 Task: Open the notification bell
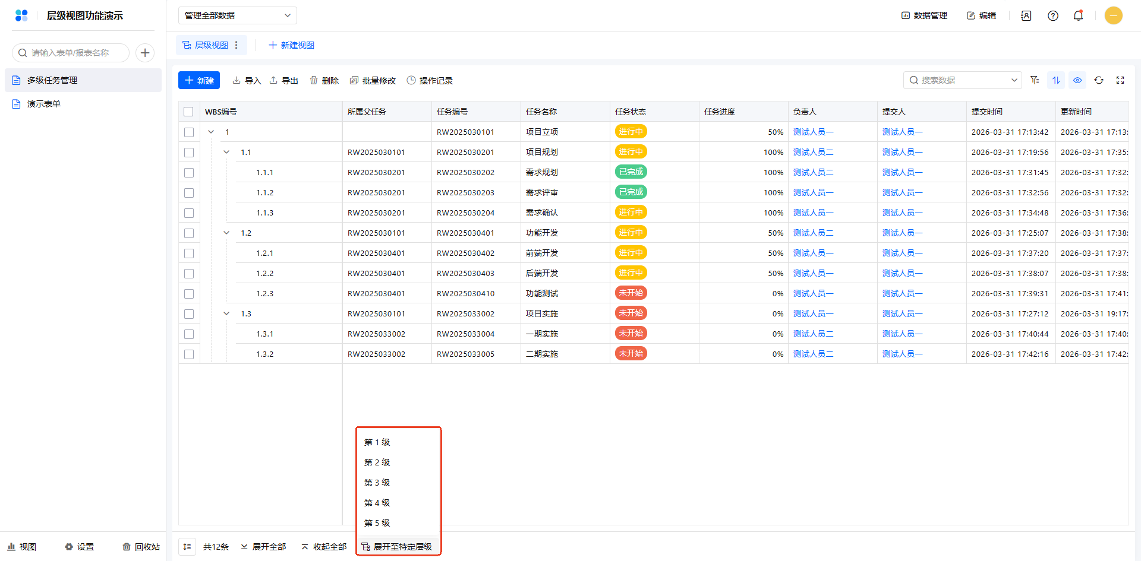tap(1078, 15)
